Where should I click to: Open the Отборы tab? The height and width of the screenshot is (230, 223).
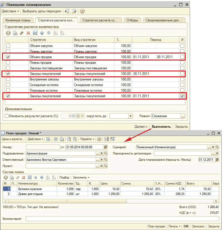click(132, 20)
